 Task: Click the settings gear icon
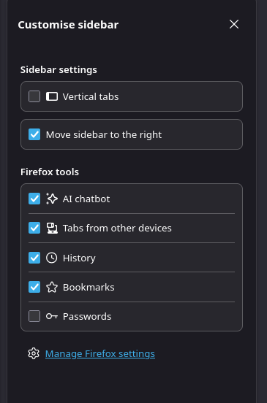tap(34, 353)
